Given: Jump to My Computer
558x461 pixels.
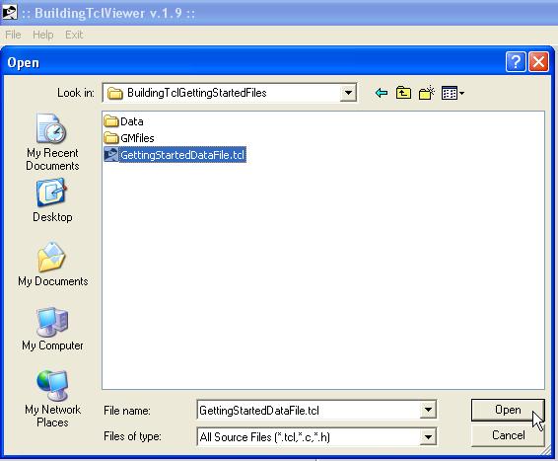Looking at the screenshot, I should coord(52,329).
